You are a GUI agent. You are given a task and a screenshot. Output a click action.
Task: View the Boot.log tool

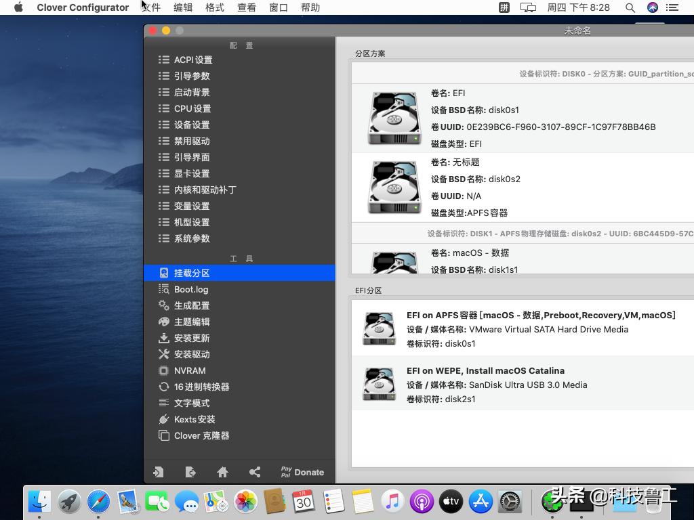pos(190,289)
